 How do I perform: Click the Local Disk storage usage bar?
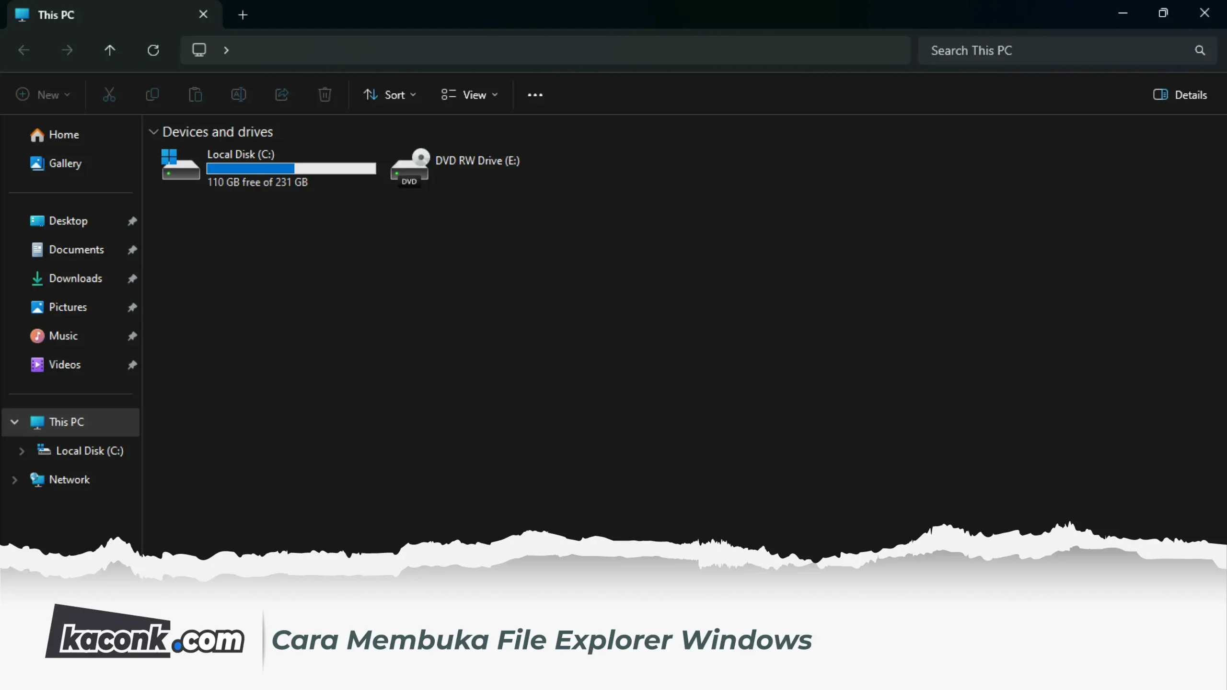(x=291, y=168)
